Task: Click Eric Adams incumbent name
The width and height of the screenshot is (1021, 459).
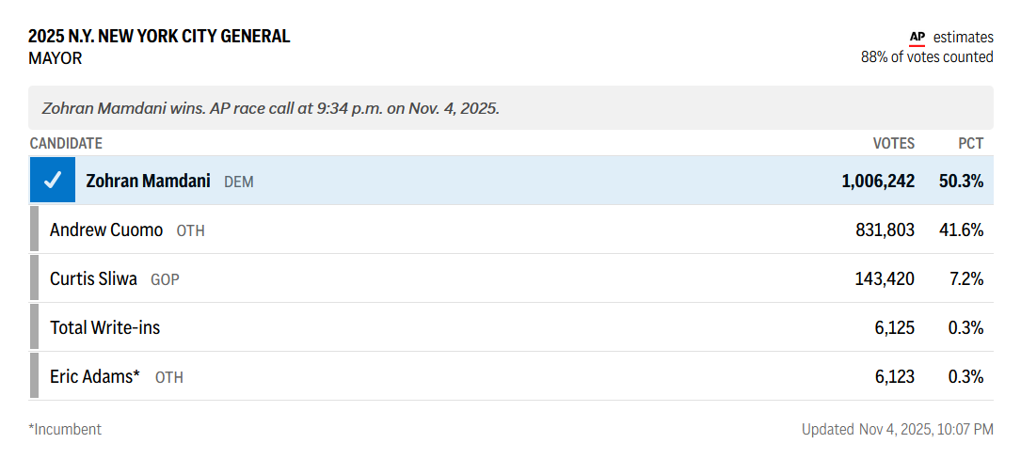Action: click(94, 376)
